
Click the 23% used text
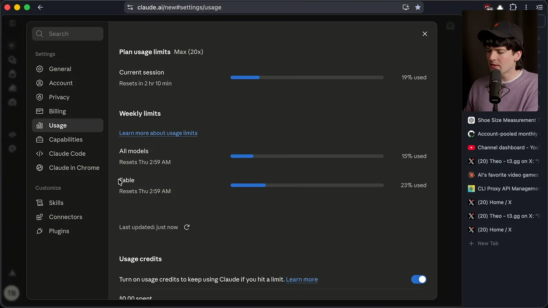[x=413, y=185]
